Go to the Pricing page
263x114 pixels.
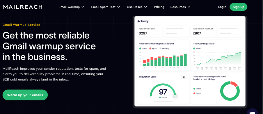point(159,7)
